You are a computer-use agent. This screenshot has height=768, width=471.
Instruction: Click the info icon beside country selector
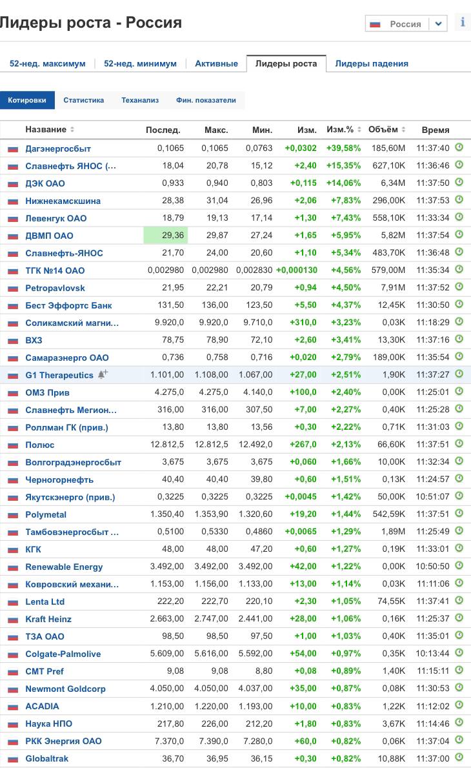pos(462,23)
